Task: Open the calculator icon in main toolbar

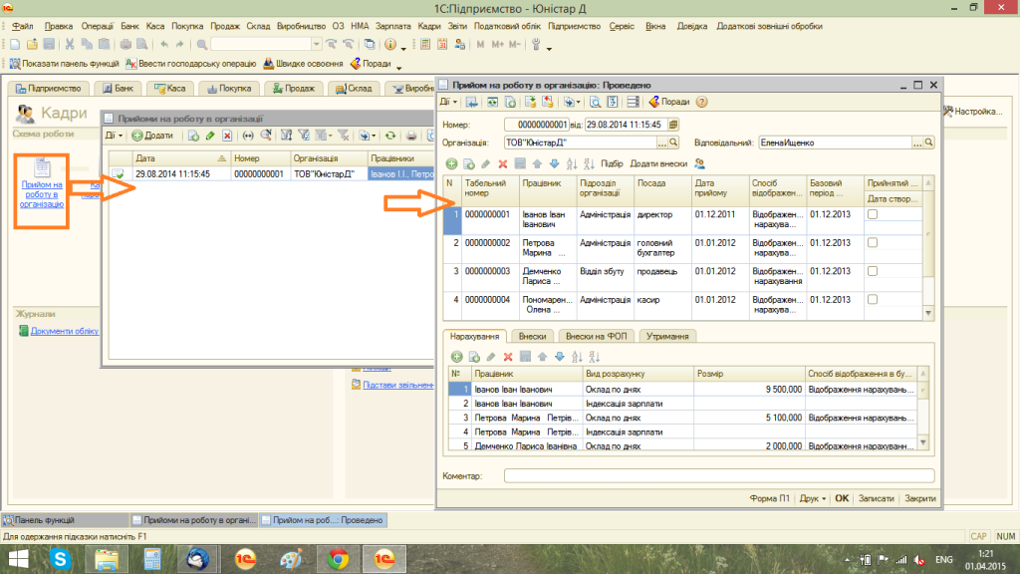Action: coord(425,44)
